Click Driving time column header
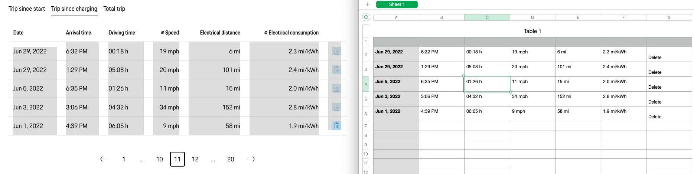The image size is (694, 174). click(x=121, y=33)
